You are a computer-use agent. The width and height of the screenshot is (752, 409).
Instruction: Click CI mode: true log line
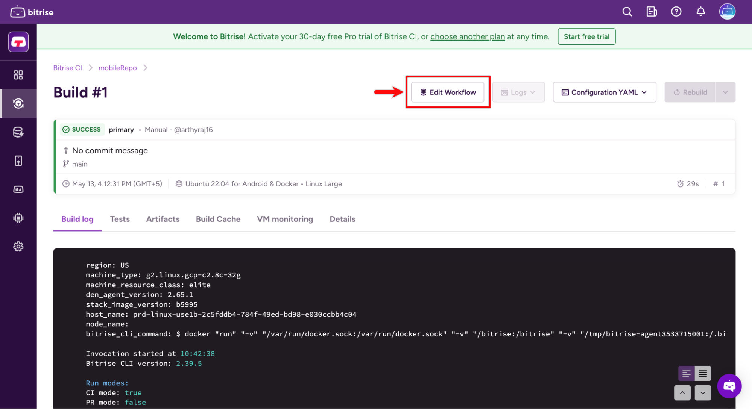pos(114,393)
